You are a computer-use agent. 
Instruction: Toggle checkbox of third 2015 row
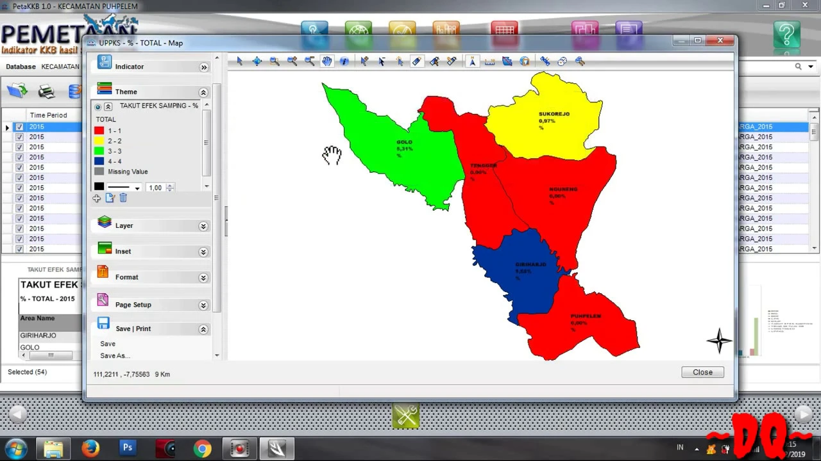tap(19, 147)
